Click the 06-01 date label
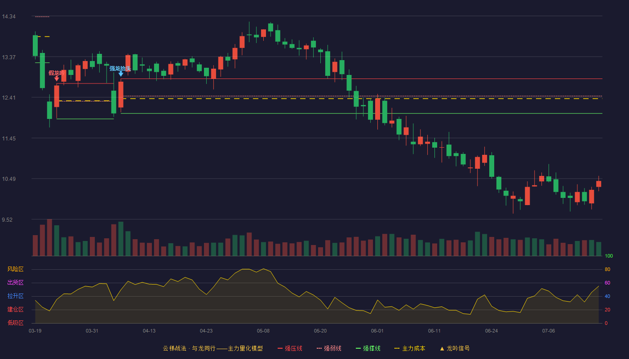The width and height of the screenshot is (629, 359). (377, 331)
